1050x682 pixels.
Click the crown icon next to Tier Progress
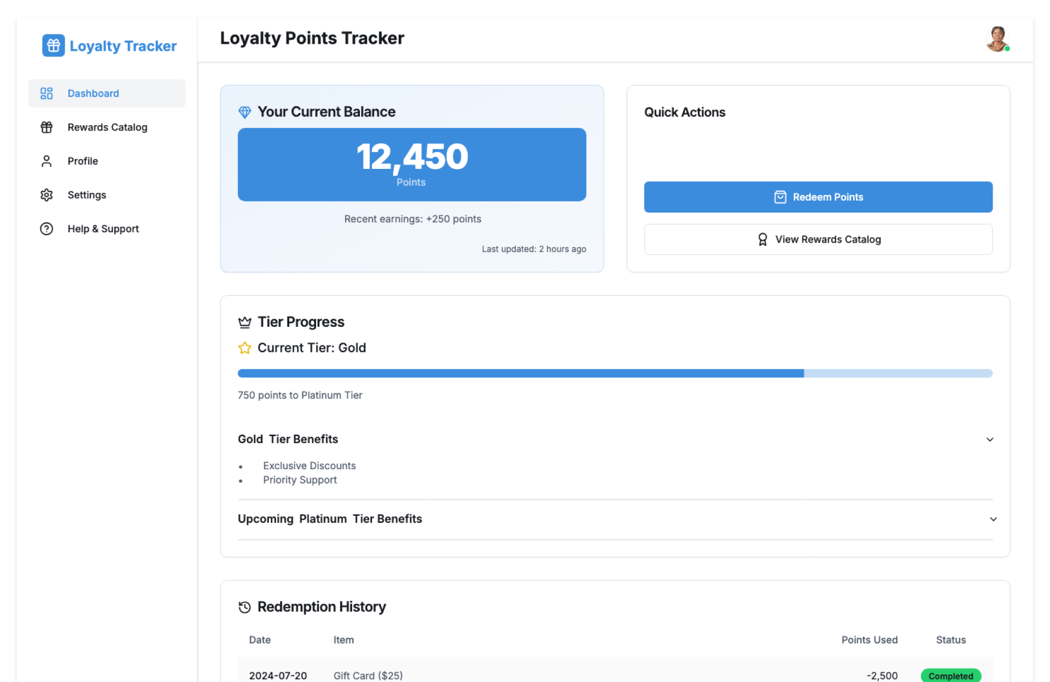[244, 322]
